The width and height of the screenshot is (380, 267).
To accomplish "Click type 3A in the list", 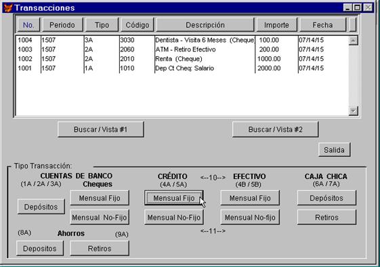I will [x=89, y=40].
